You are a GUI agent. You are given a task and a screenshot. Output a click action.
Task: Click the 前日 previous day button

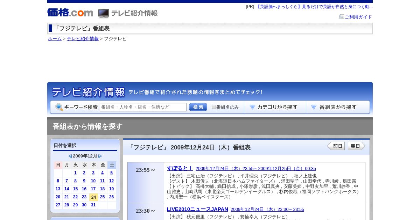tap(336, 146)
